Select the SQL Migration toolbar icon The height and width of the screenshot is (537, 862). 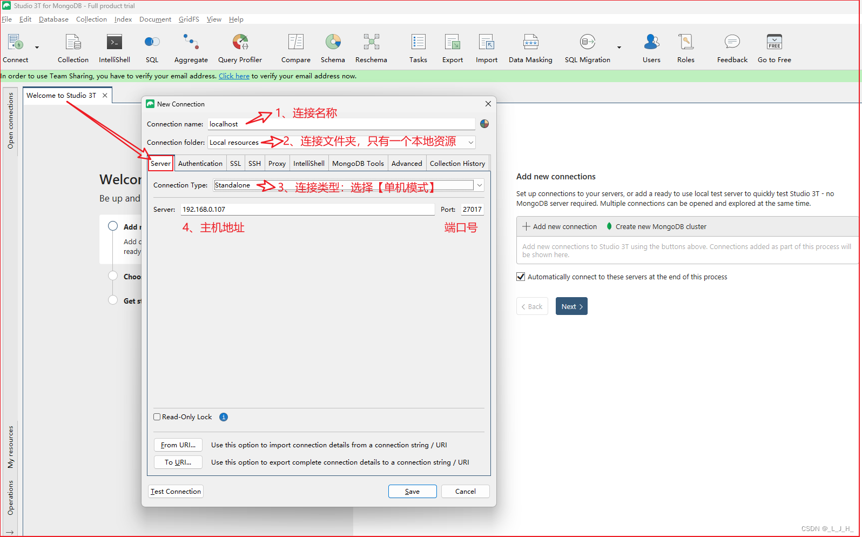tap(587, 49)
